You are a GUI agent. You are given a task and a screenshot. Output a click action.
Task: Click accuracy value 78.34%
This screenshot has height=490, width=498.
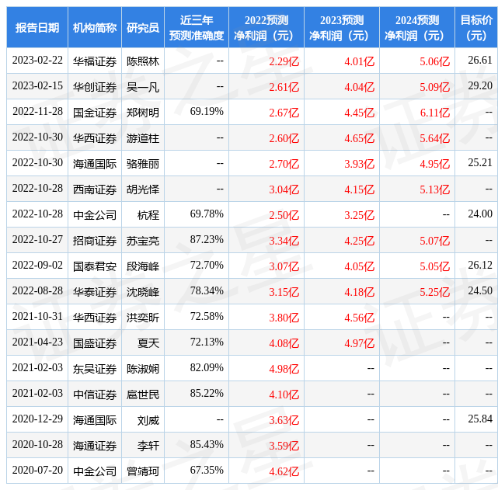(x=207, y=291)
